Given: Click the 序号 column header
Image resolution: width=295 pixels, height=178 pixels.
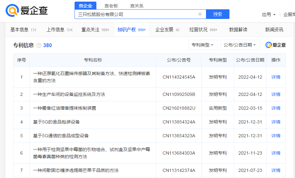Looking at the screenshot, I should tap(22, 60).
